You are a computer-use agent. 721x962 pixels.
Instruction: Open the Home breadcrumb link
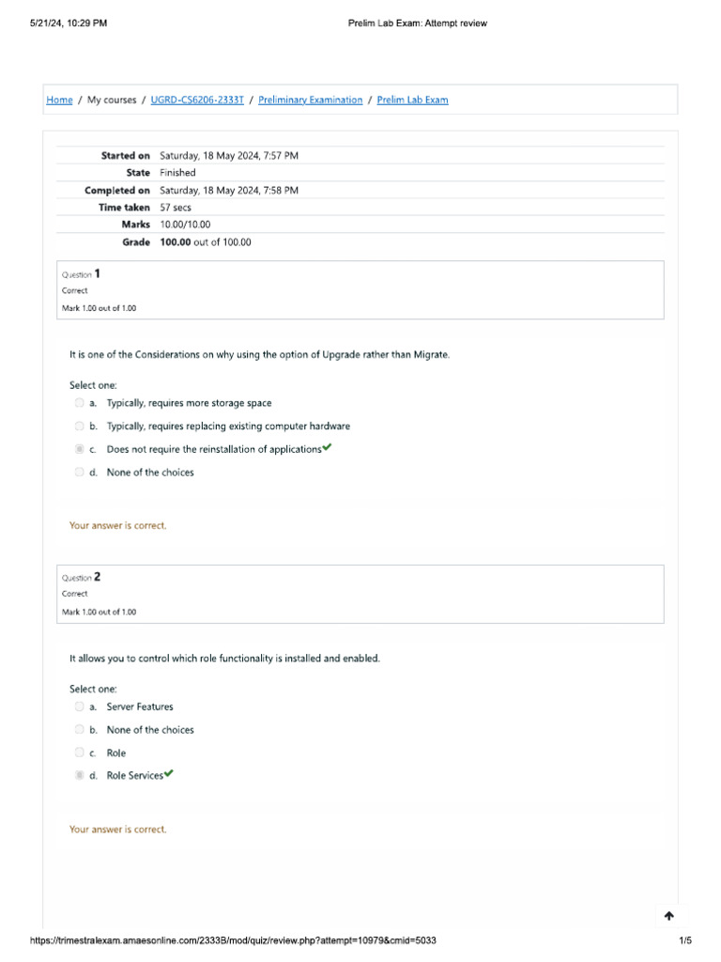[59, 100]
